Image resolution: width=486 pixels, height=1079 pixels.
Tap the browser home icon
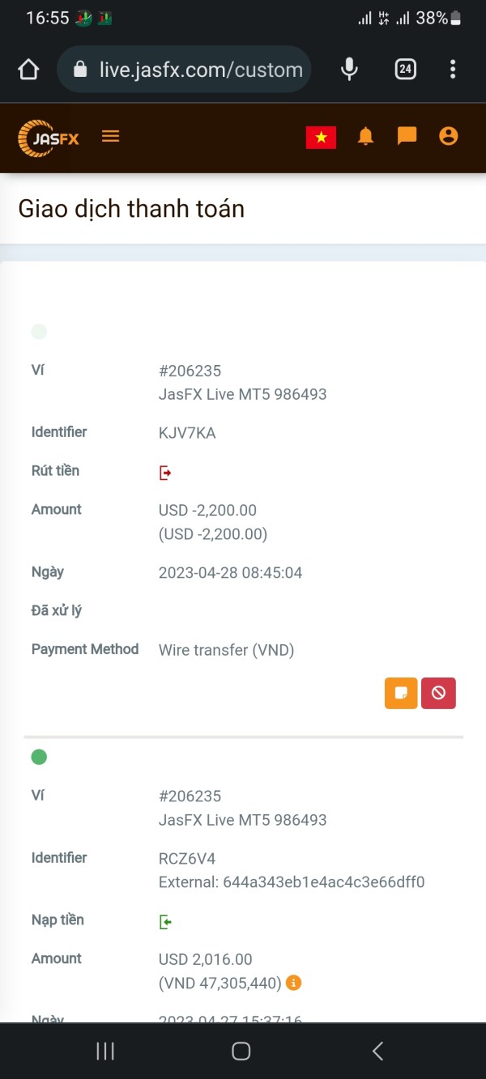click(x=28, y=70)
